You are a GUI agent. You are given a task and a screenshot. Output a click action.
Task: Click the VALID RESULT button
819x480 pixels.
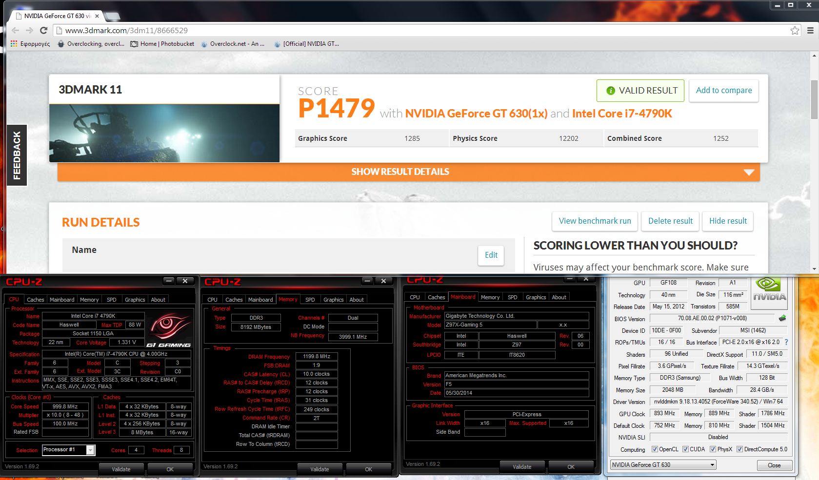click(640, 91)
